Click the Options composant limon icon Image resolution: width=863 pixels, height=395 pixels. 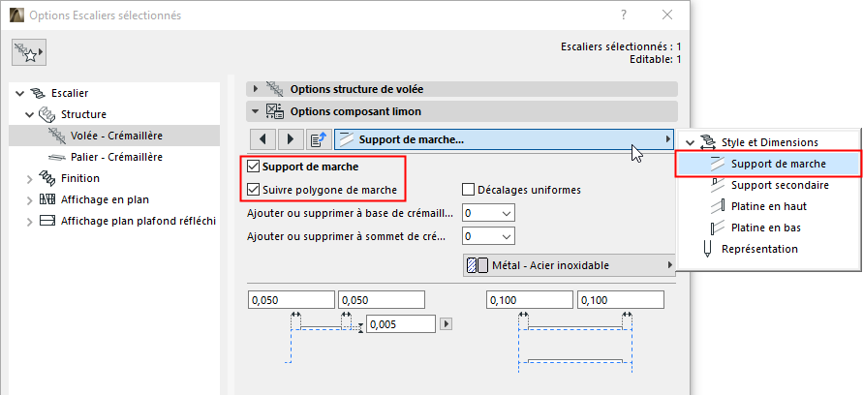coord(274,111)
